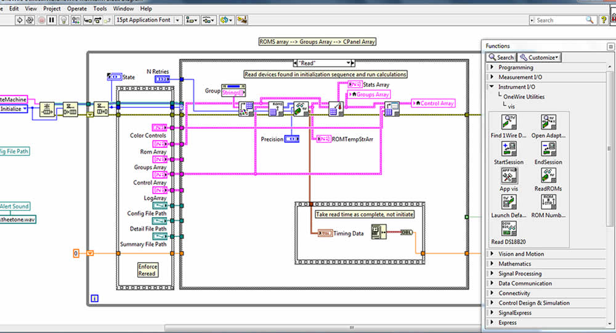
Task: Expand the Vision and Motion category
Action: (546, 254)
